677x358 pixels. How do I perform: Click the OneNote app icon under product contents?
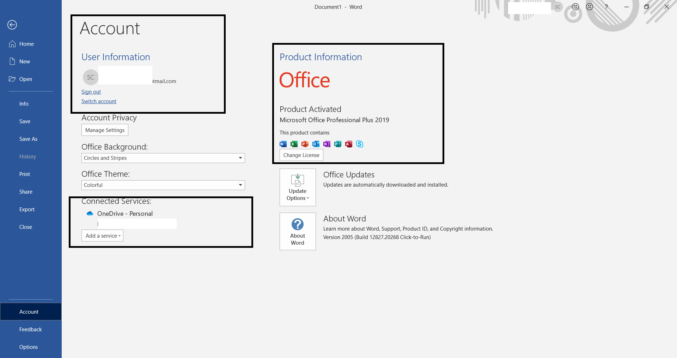tap(327, 144)
